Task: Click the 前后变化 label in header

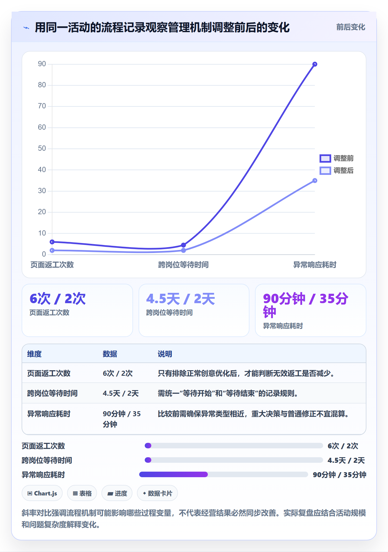Action: pyautogui.click(x=351, y=27)
